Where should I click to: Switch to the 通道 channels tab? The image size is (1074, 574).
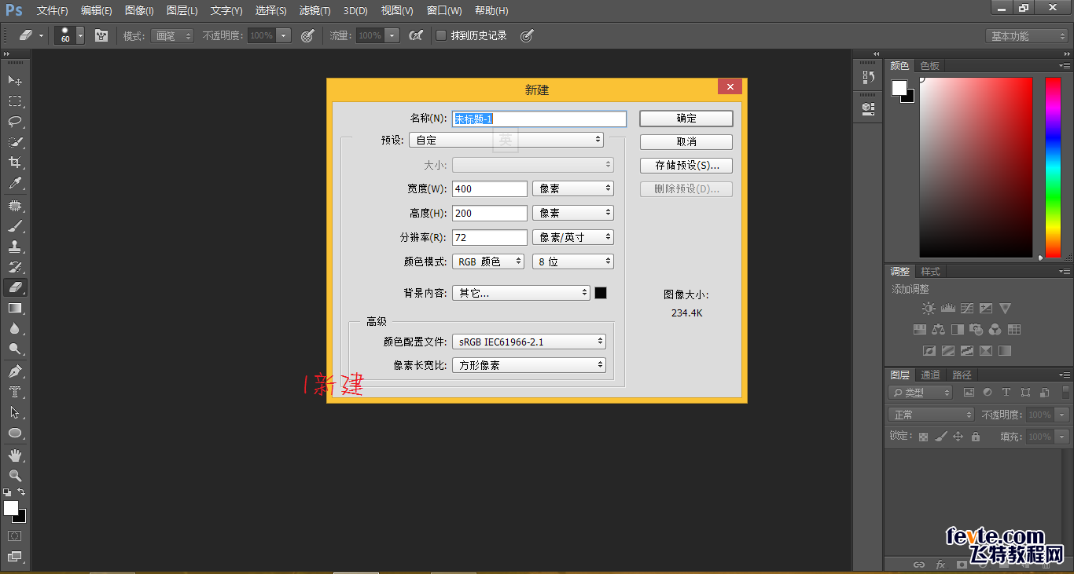coord(931,375)
